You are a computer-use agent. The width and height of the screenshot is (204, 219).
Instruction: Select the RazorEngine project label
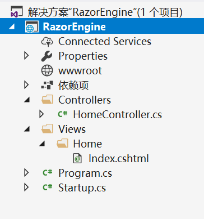[75, 26]
